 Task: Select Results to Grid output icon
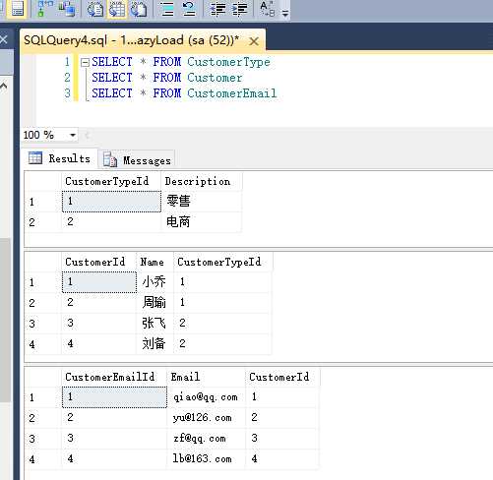117,9
